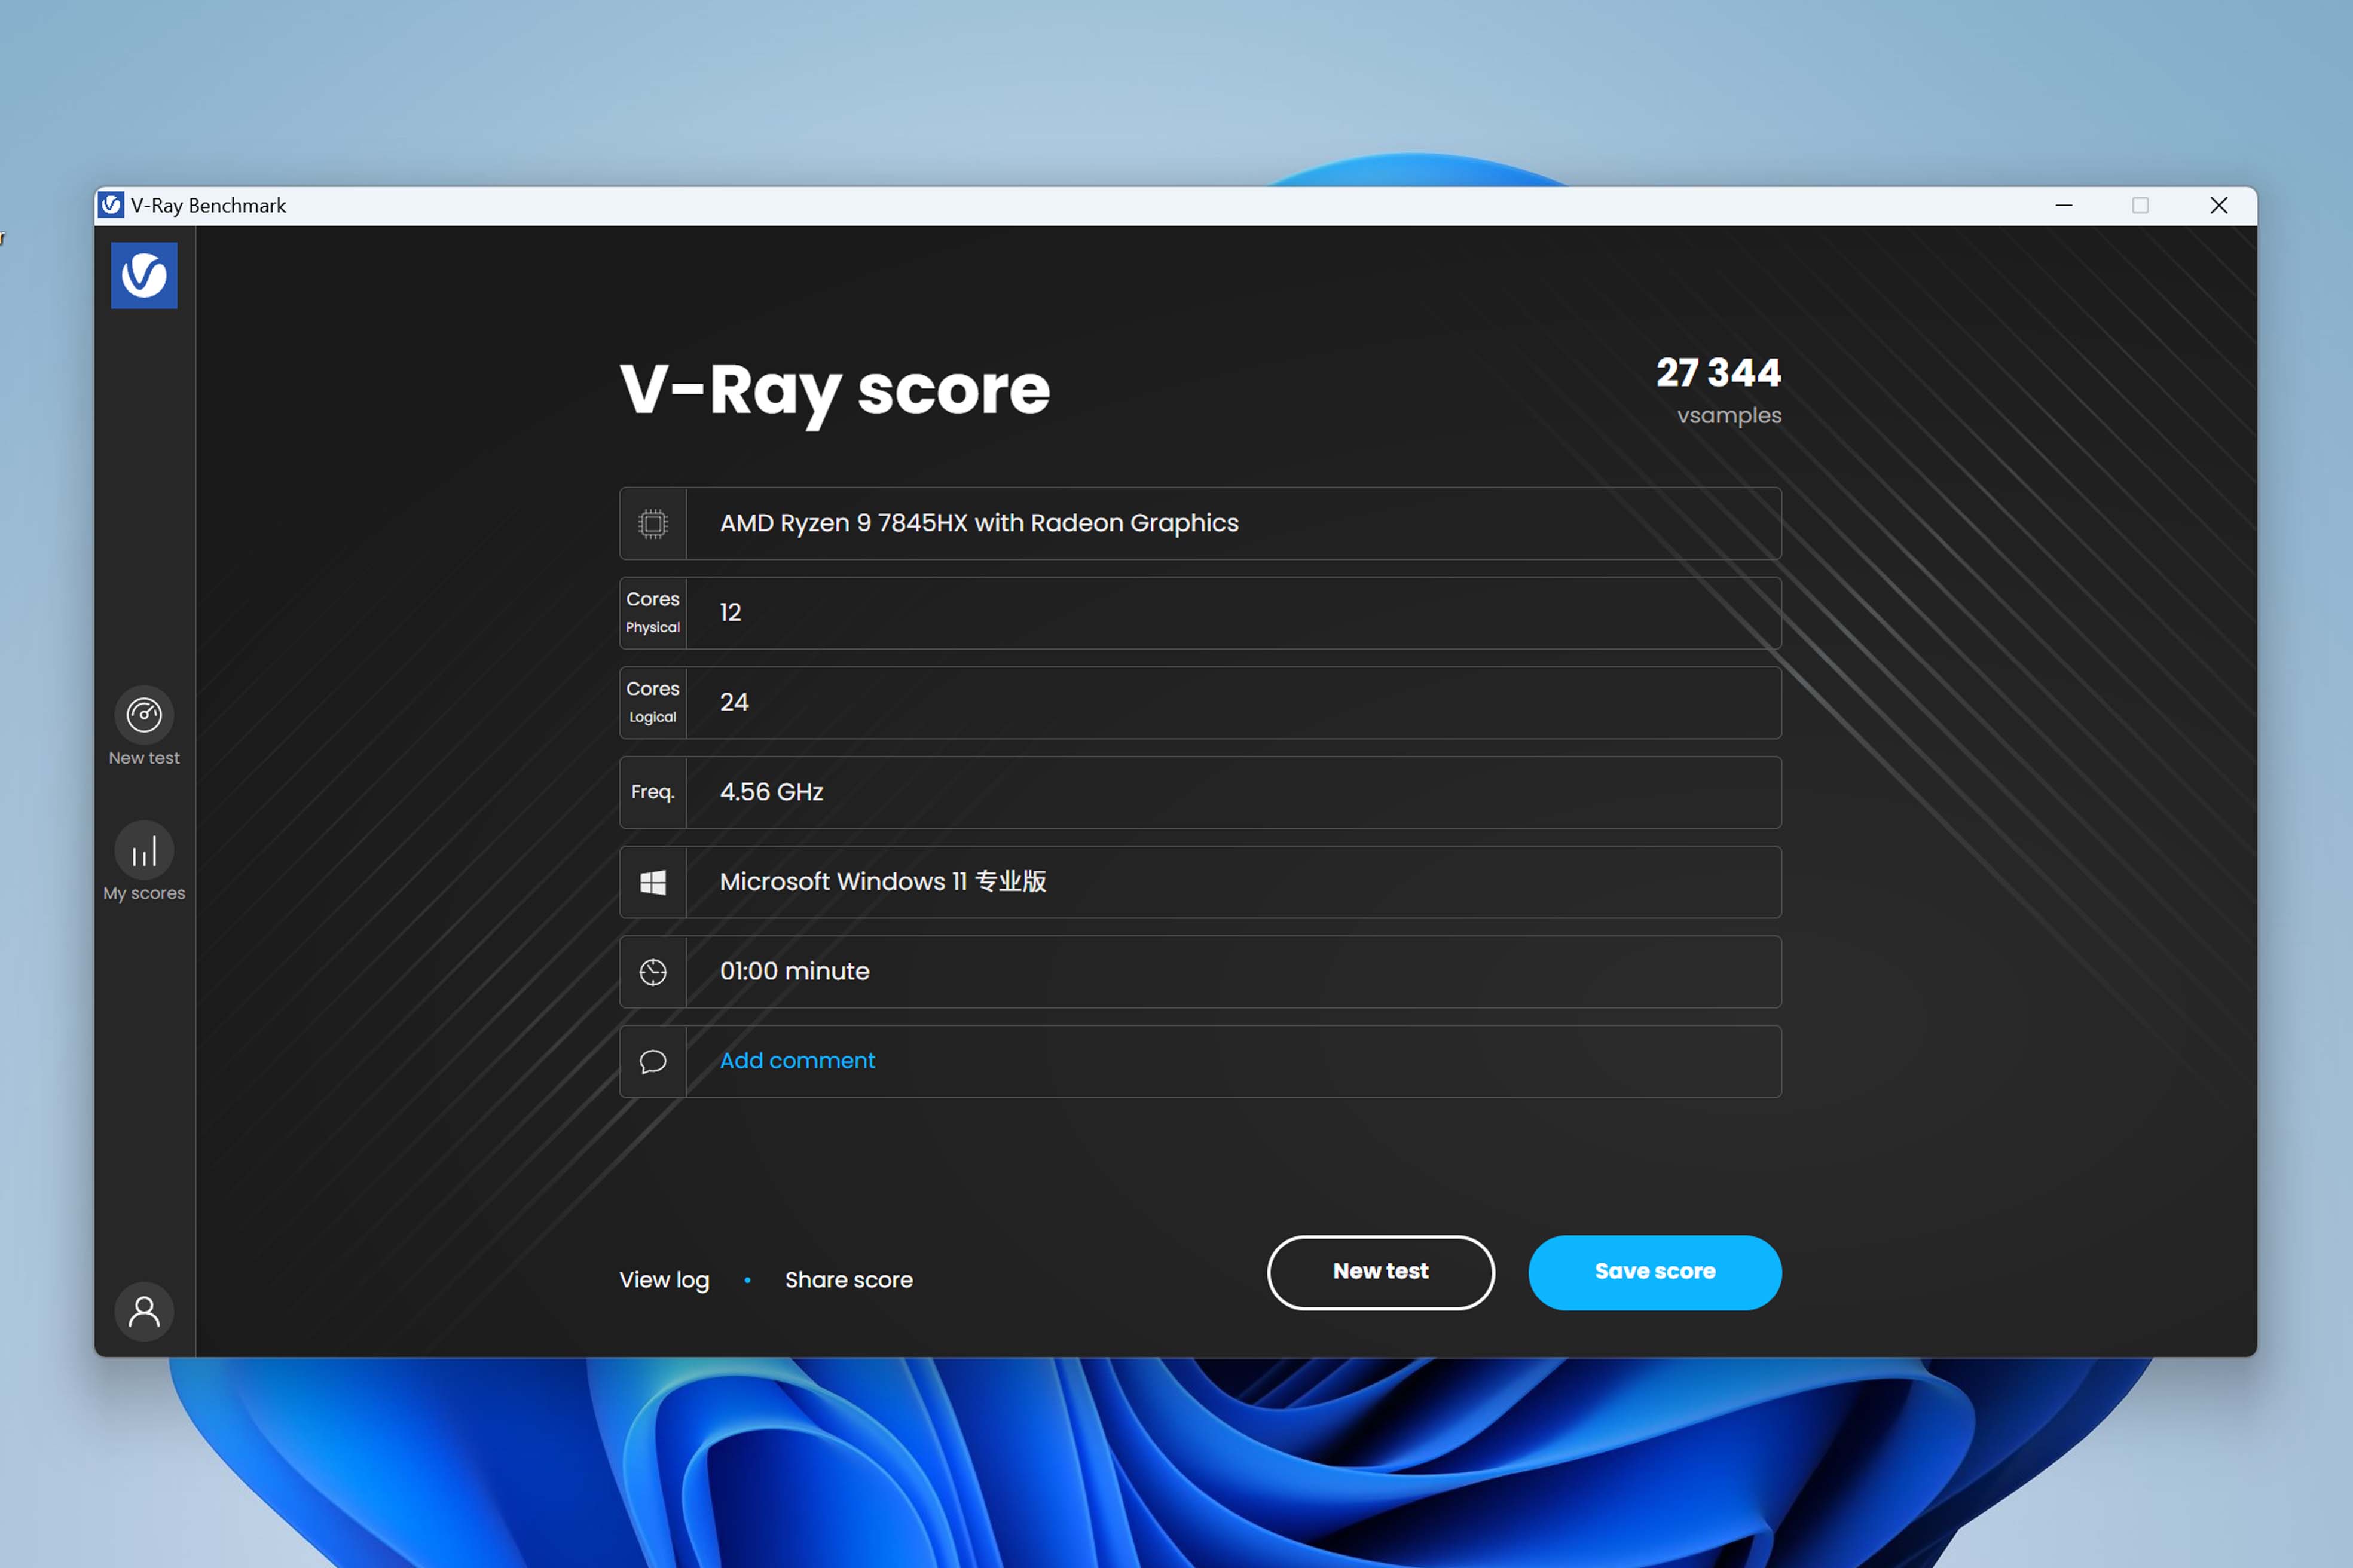
Task: Click the AMD Ryzen 9 7845HX processor text
Action: (x=979, y=523)
